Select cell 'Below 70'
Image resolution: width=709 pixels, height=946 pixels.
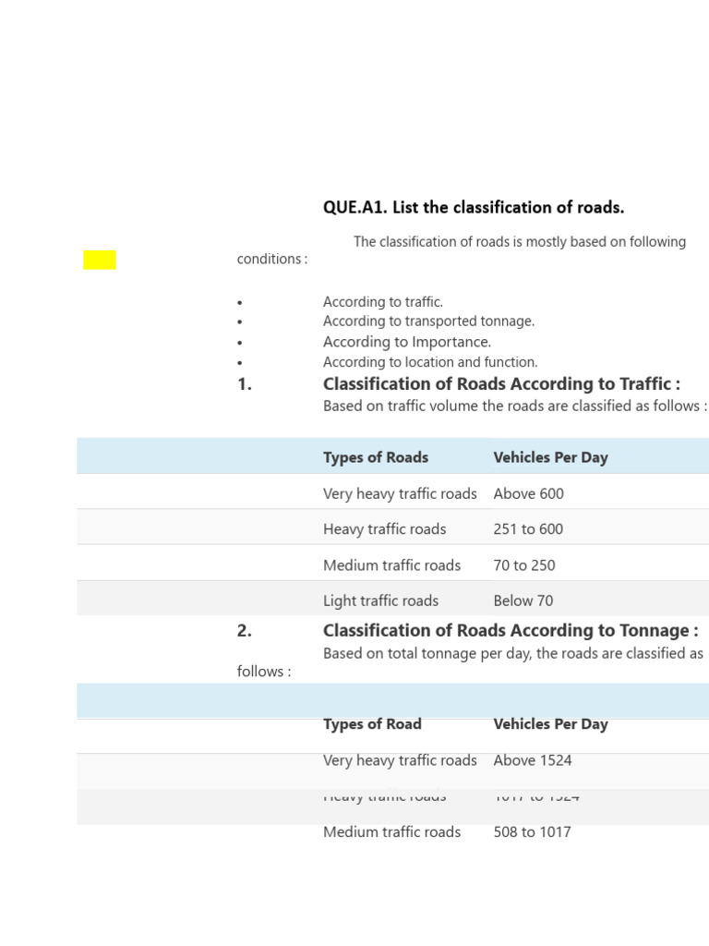click(523, 600)
